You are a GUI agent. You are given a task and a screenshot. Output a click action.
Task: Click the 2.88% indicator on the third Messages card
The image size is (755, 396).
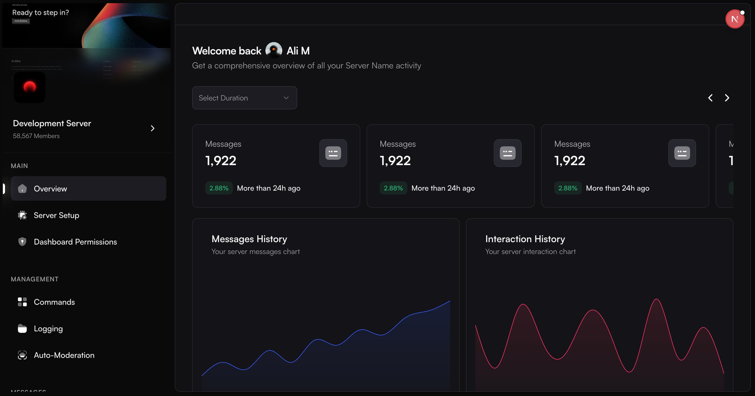point(568,188)
